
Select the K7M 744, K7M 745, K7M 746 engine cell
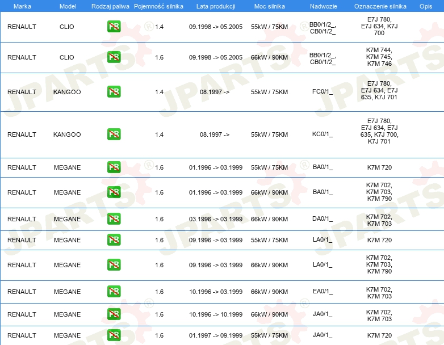coord(379,57)
